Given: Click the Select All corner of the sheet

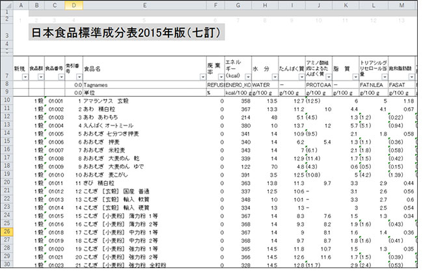Looking at the screenshot, I should click(7, 5).
